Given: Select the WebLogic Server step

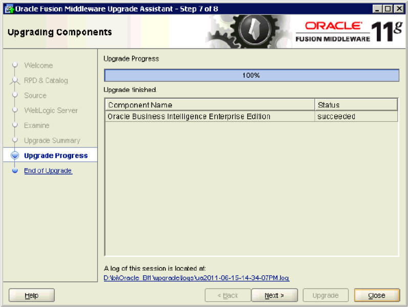Looking at the screenshot, I should 51,111.
